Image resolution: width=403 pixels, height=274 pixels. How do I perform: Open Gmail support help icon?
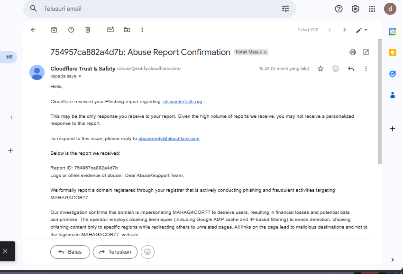point(339,9)
